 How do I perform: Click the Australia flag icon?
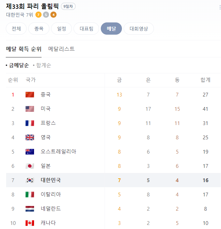(30, 152)
